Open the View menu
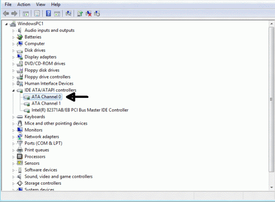275x202 pixels. pos(41,4)
